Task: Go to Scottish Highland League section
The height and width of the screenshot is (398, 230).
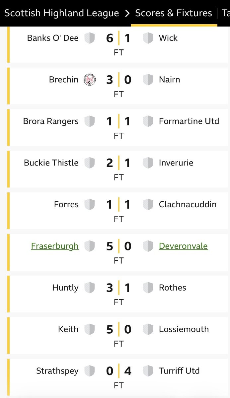Action: pyautogui.click(x=62, y=13)
